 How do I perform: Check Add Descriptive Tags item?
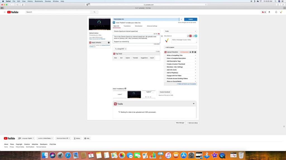pos(166,61)
